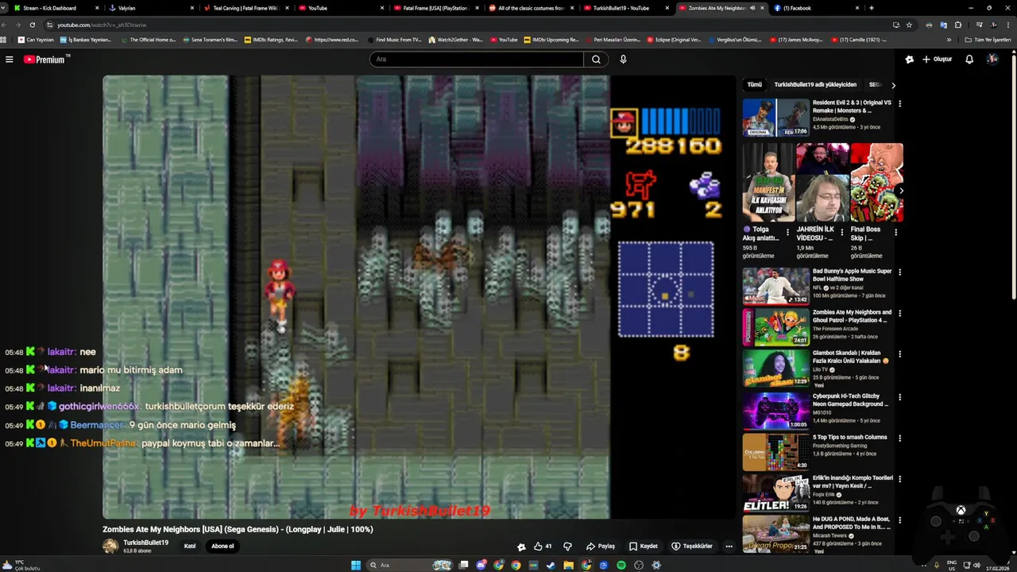This screenshot has height=572, width=1017.
Task: Click the YouTube search input field
Action: [475, 60]
